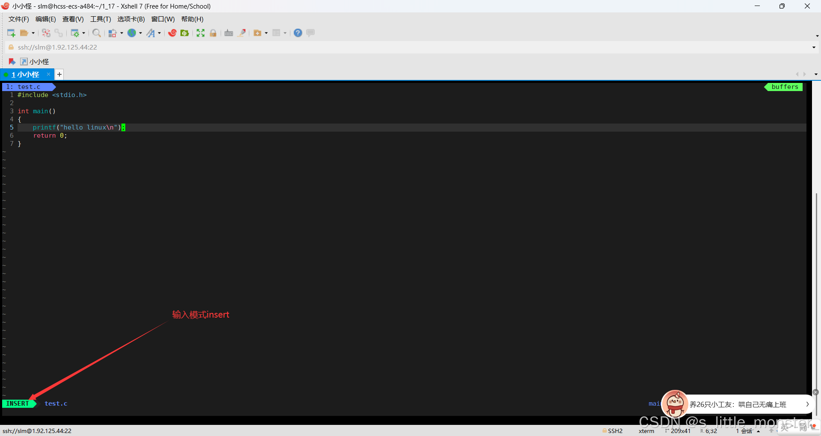Click the highlight marker pen icon
This screenshot has height=436, width=821.
point(242,33)
